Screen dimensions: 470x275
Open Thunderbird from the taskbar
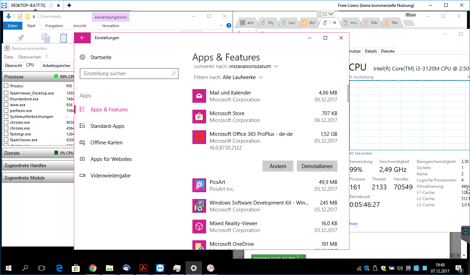(126, 268)
